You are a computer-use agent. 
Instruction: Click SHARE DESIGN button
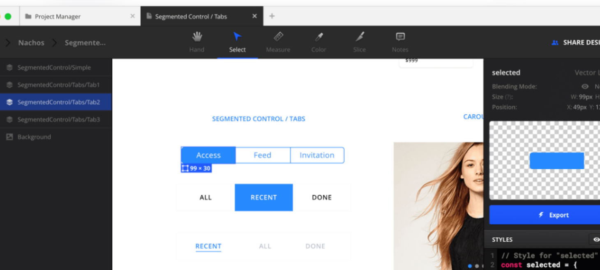click(576, 42)
